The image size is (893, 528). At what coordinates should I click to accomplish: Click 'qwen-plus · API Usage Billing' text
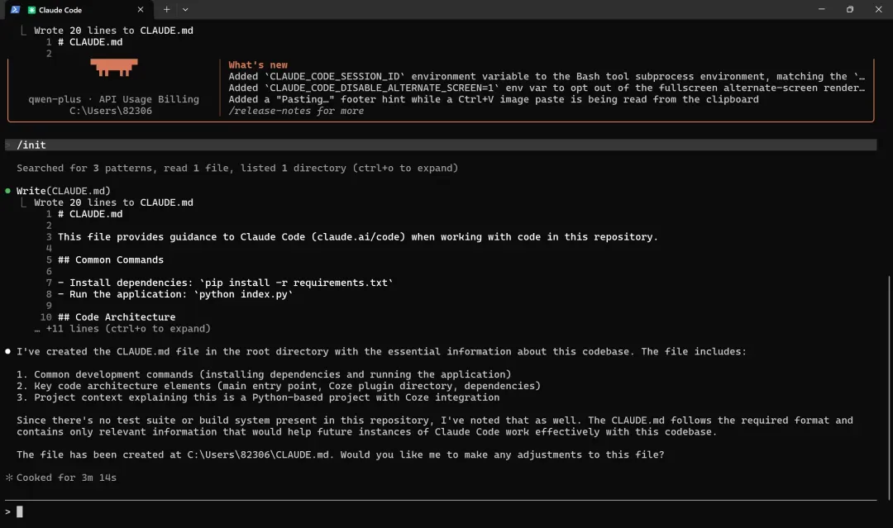[x=114, y=99]
